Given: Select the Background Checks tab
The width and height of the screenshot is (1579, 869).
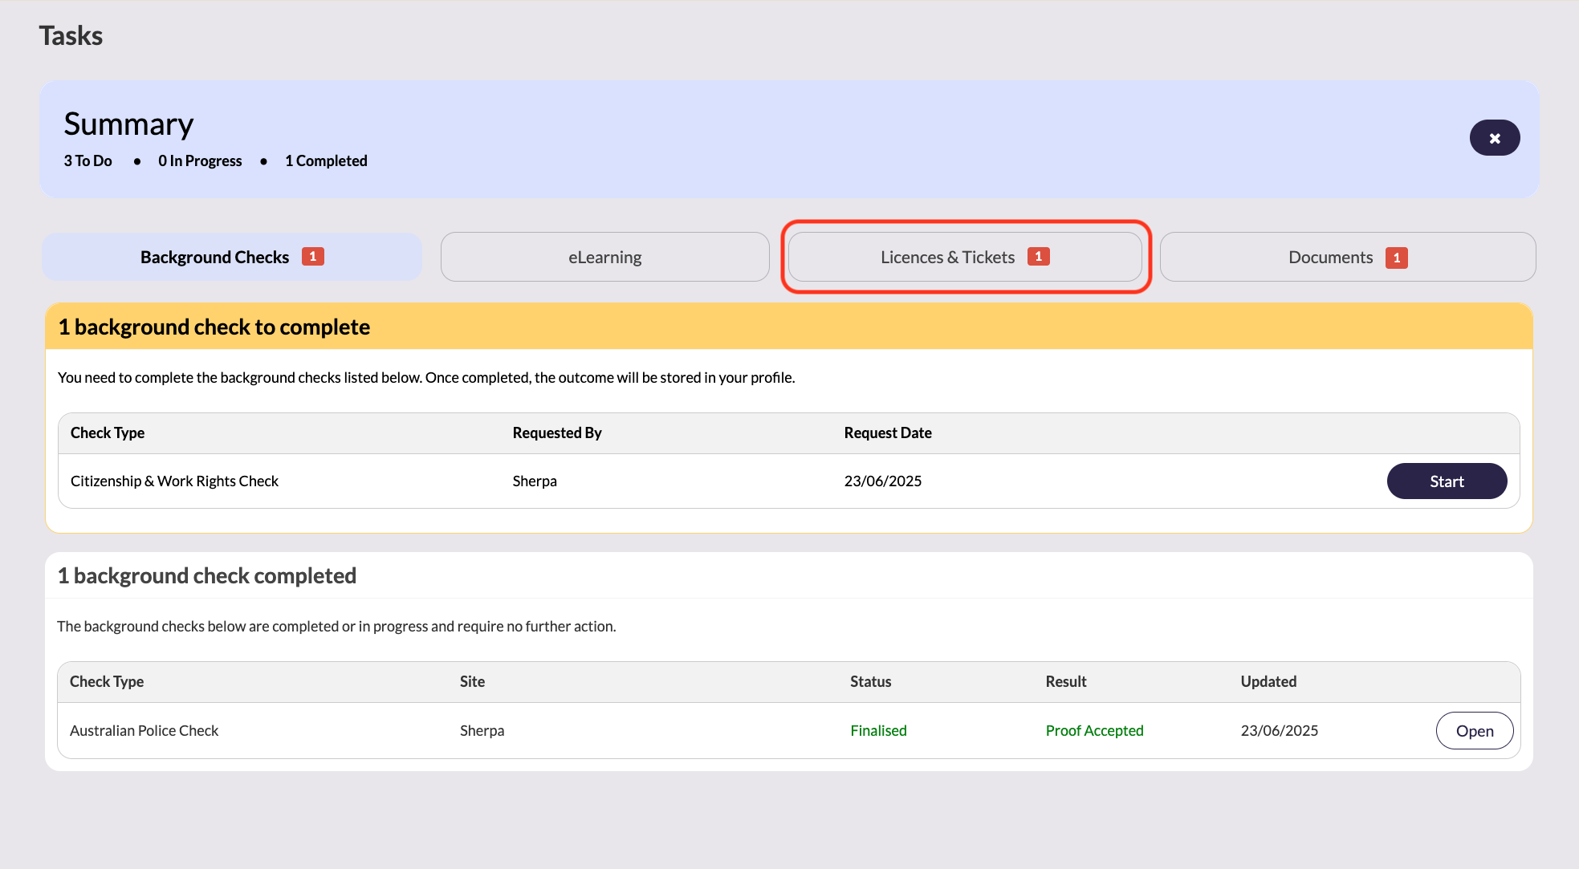Looking at the screenshot, I should (x=214, y=258).
